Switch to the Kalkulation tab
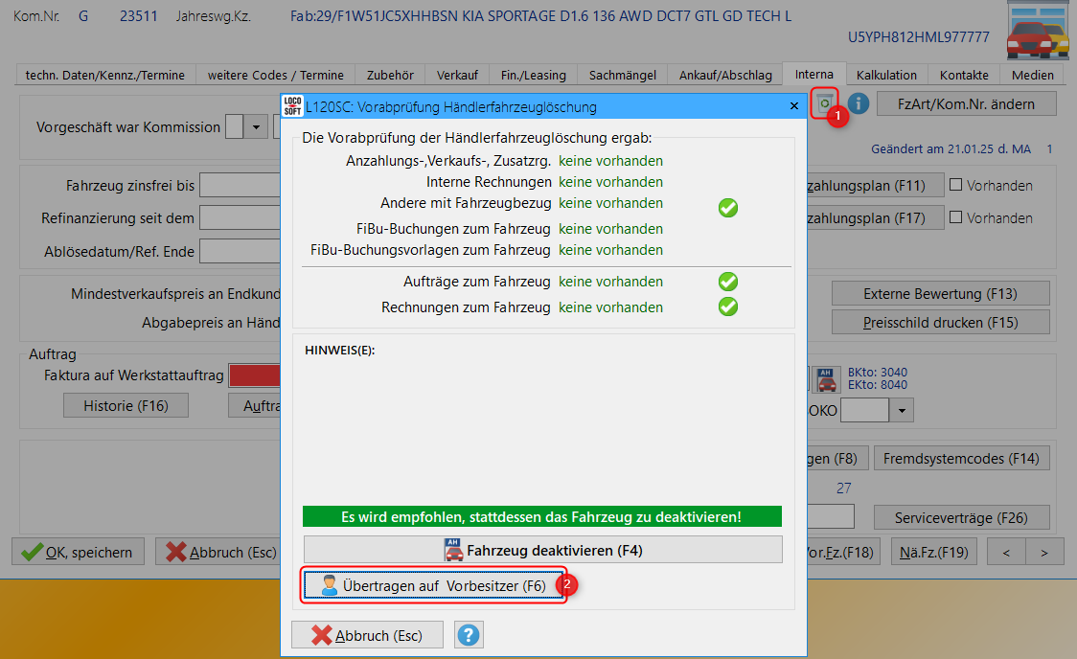The height and width of the screenshot is (659, 1077). tap(886, 75)
